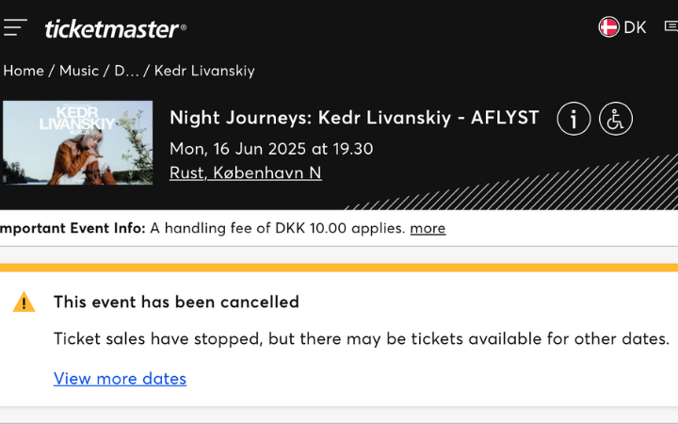
Task: Click the 'This event has been cancelled' heading
Action: coord(176,302)
